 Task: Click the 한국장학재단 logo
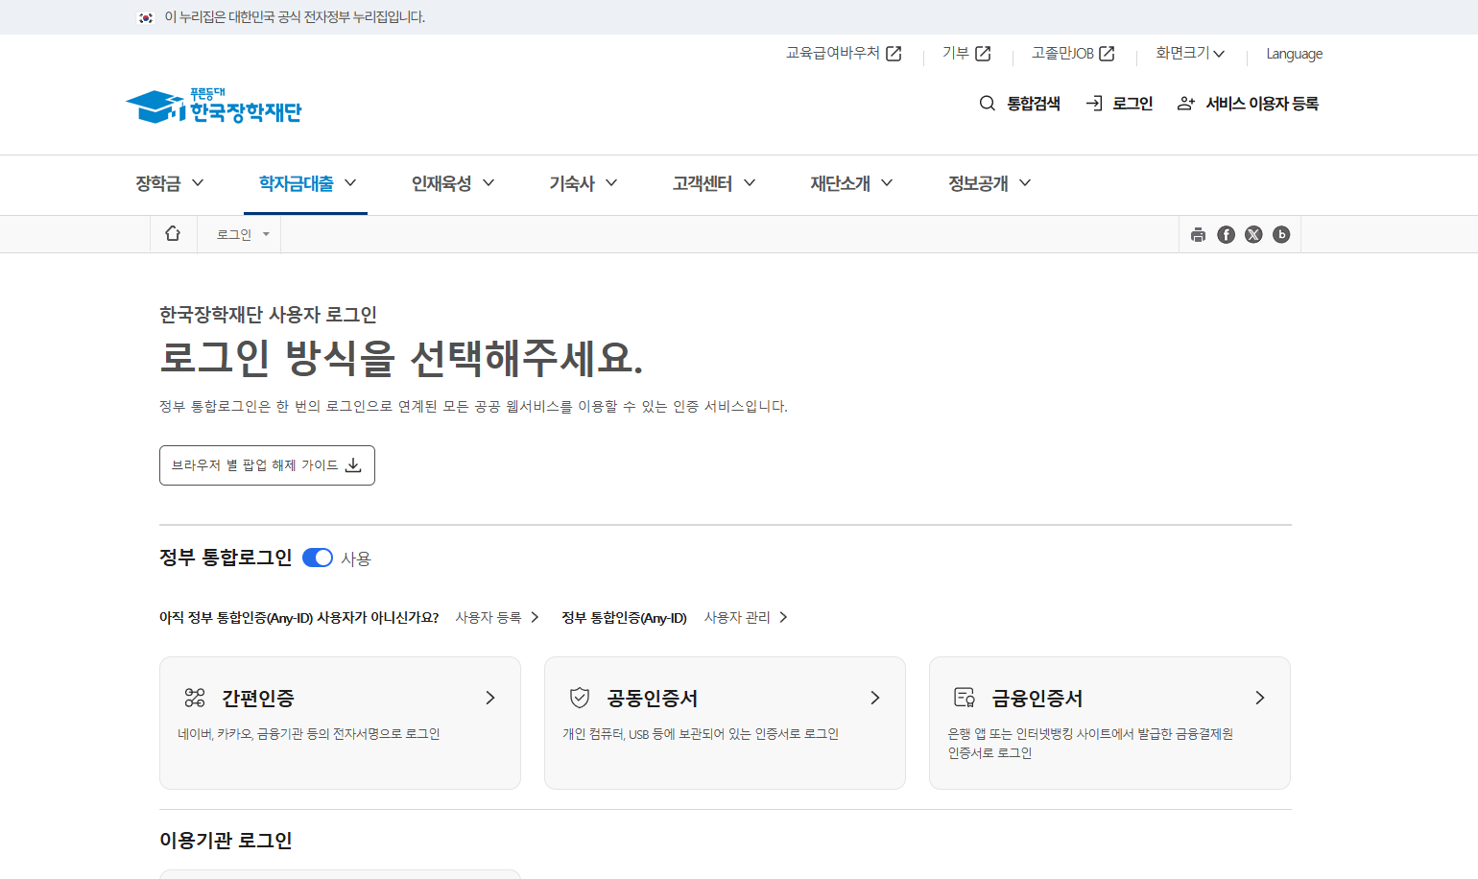click(214, 107)
